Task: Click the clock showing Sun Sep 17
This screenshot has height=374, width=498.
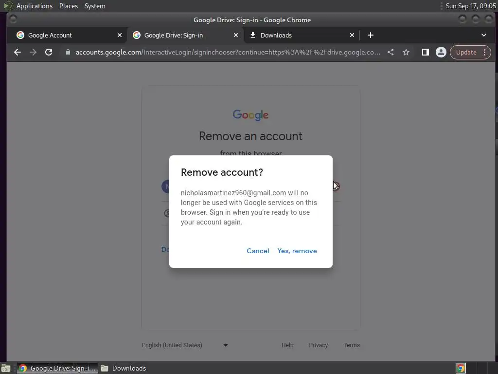Action: point(471,6)
